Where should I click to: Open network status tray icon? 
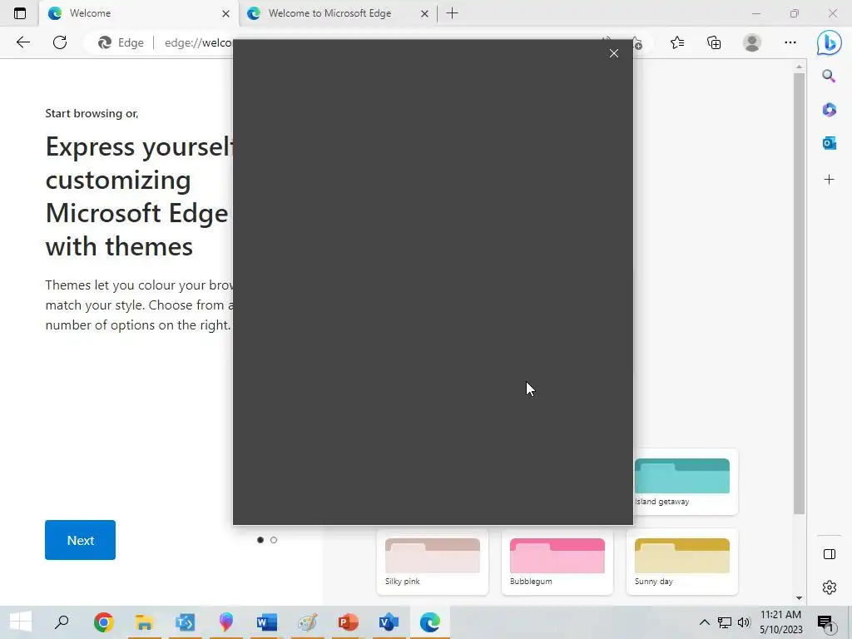[x=725, y=622]
